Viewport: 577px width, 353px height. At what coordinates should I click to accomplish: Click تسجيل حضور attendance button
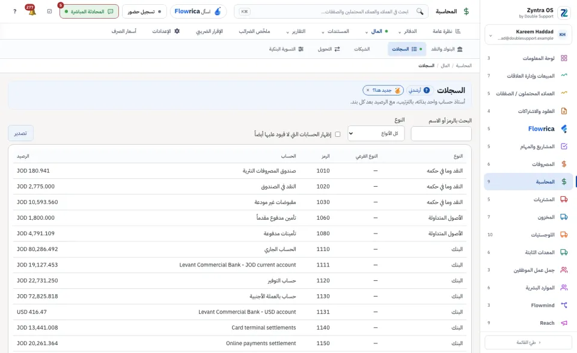144,11
